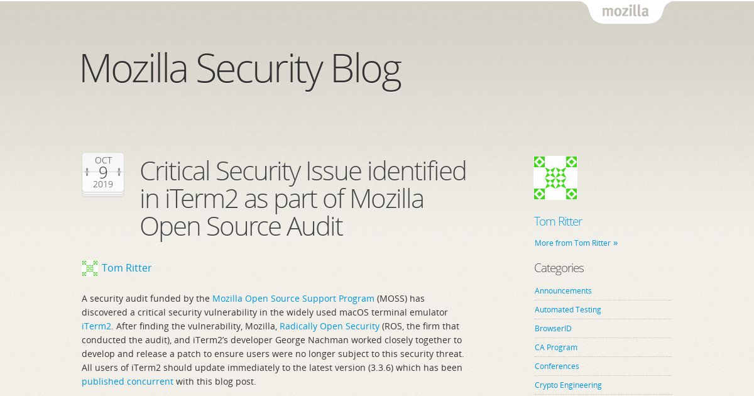Click the Categories sidebar heading
Viewport: 754px width, 396px height.
pyautogui.click(x=559, y=268)
